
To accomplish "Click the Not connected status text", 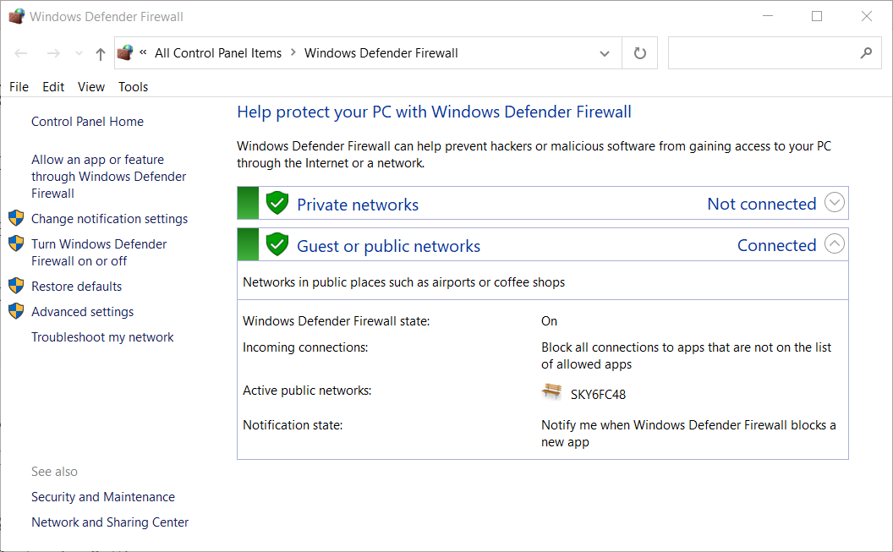I will [x=761, y=204].
